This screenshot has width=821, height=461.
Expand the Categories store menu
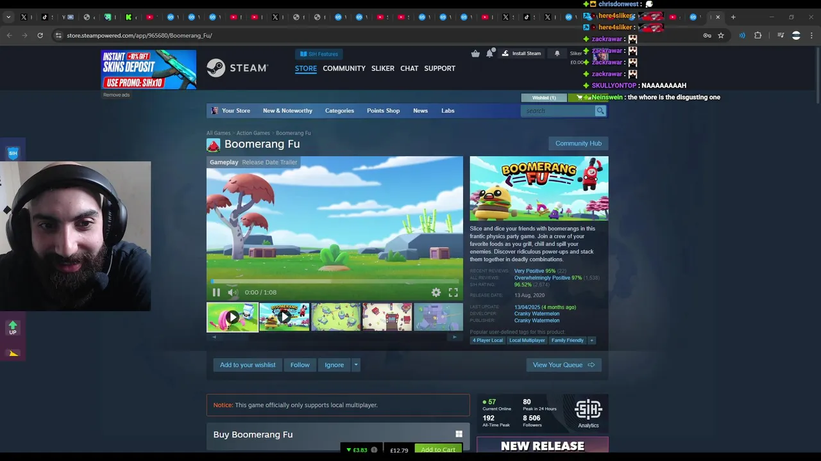coord(339,111)
